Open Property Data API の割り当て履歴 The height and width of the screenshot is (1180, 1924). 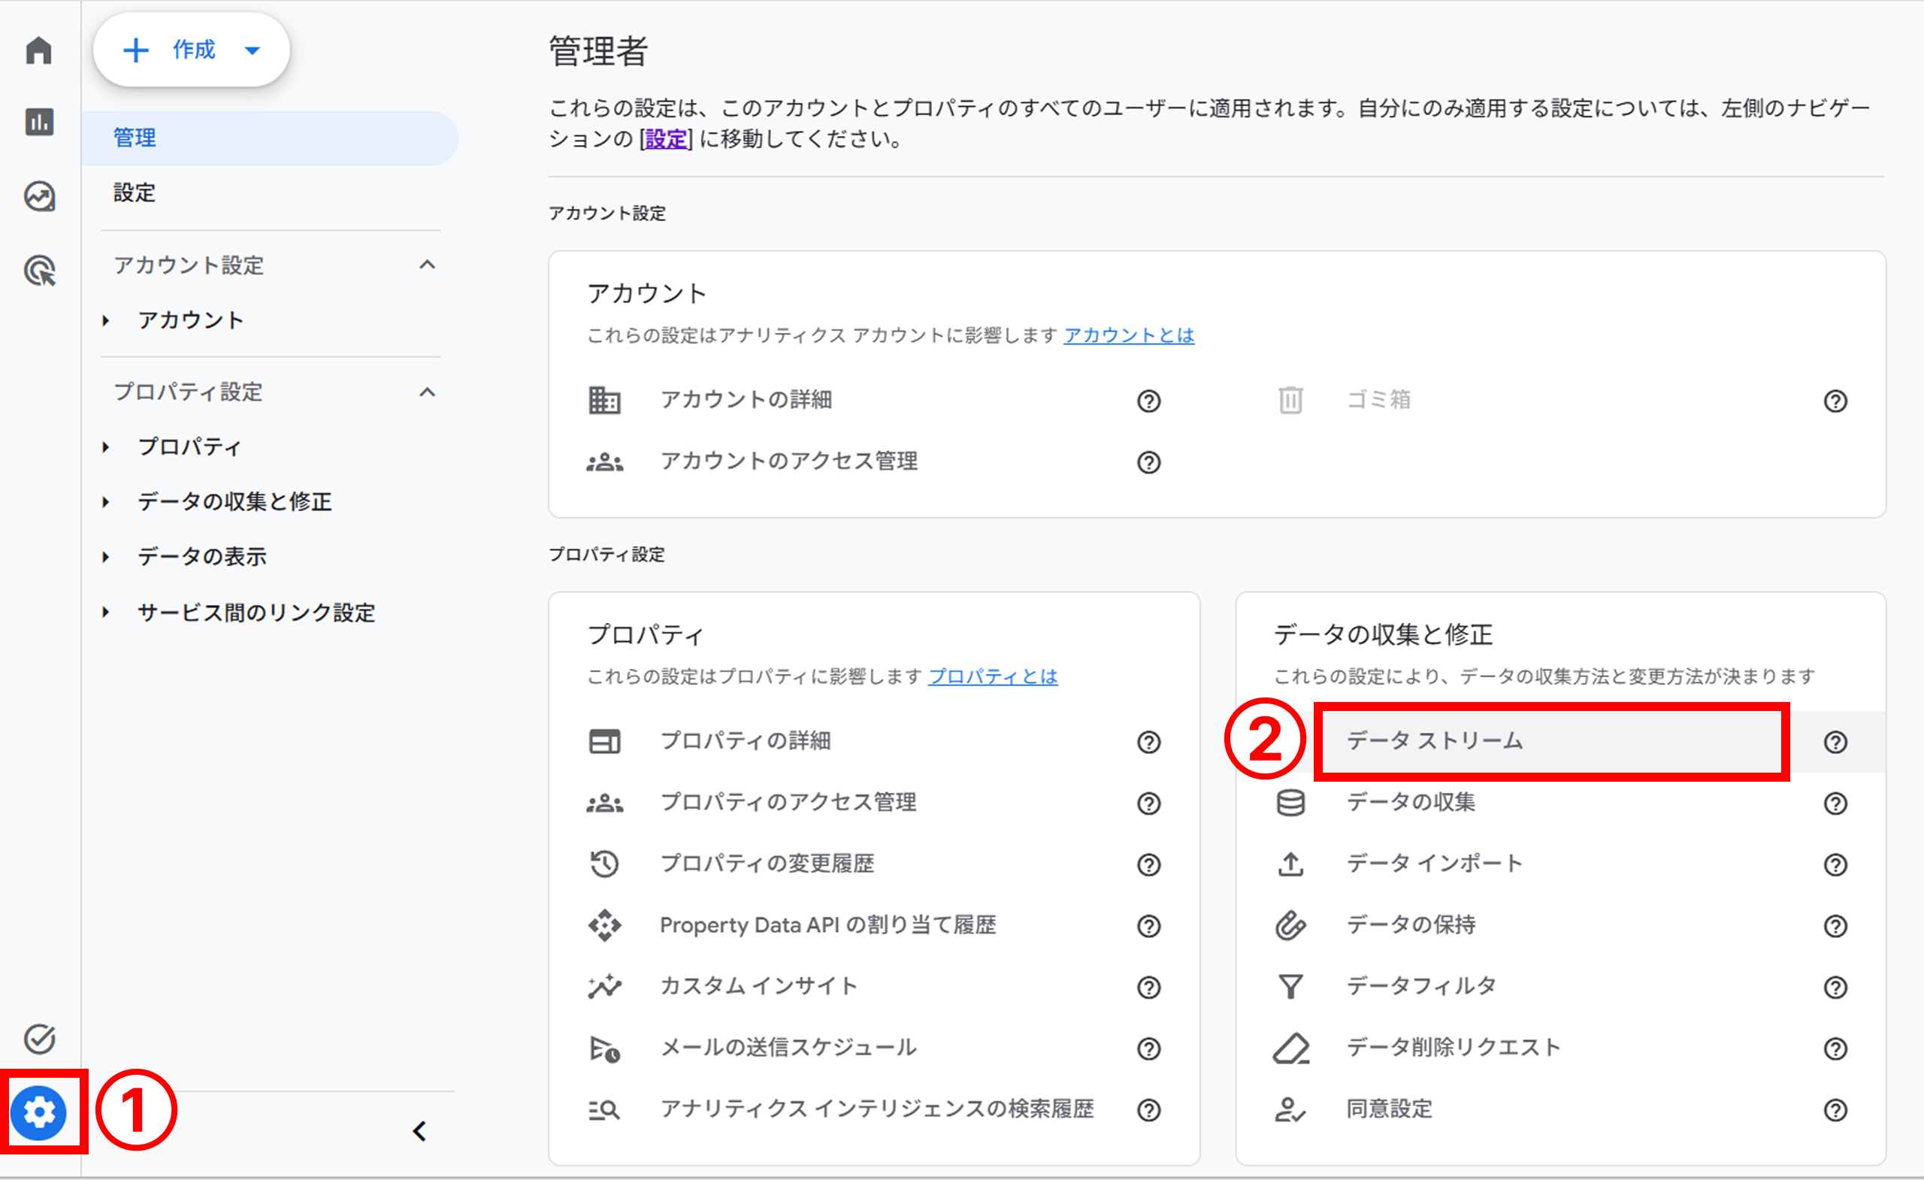pos(827,925)
